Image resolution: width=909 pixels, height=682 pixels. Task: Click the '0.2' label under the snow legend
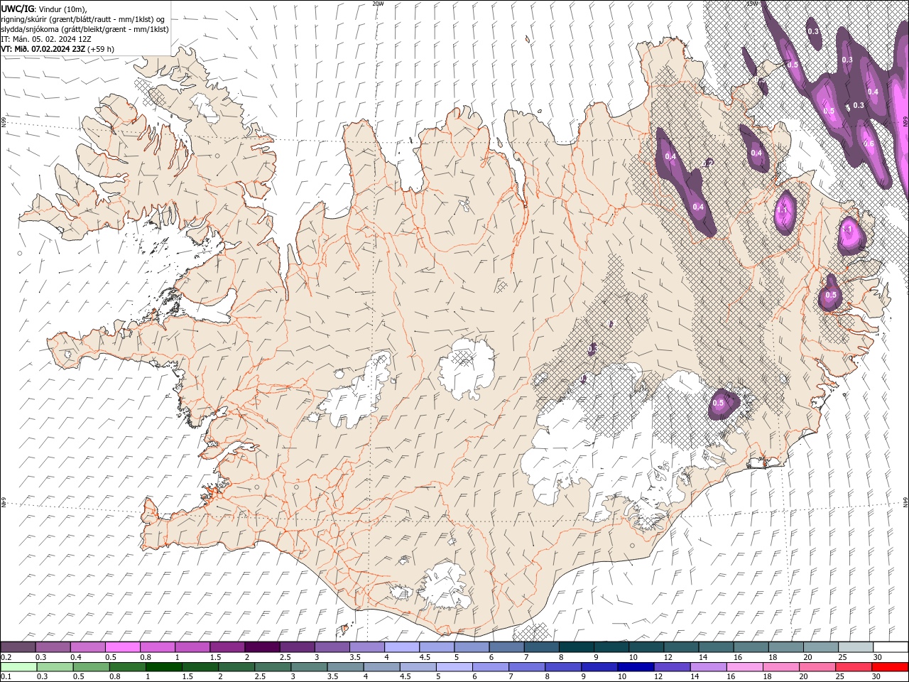click(x=6, y=657)
